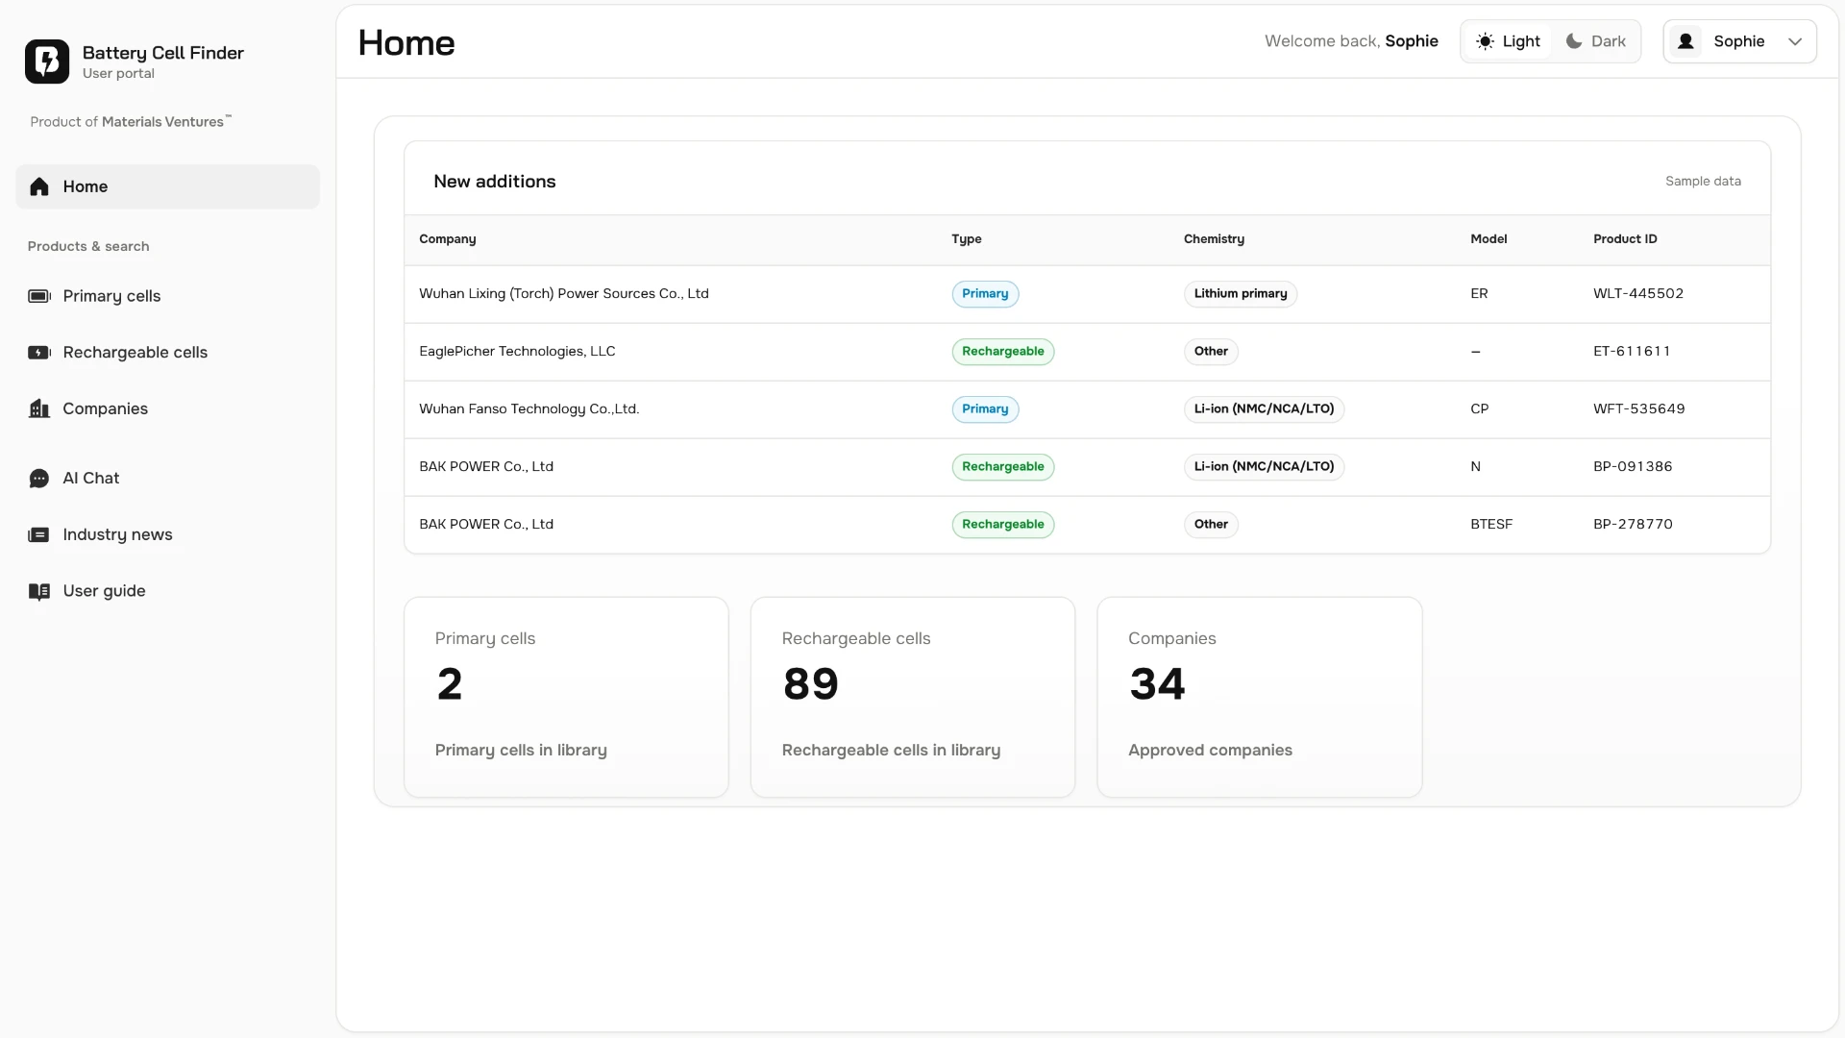This screenshot has width=1845, height=1038.
Task: Open the Companies count card showing 34
Action: pos(1260,697)
